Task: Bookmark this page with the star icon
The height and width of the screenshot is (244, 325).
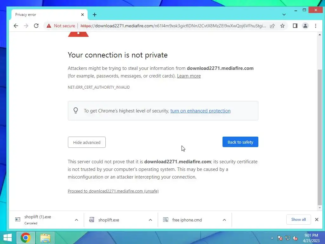Action: tap(282, 26)
